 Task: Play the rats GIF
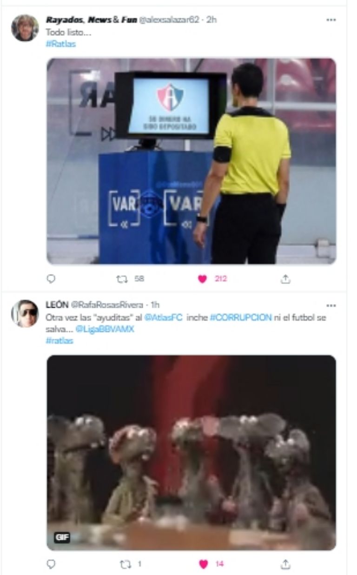pos(191,453)
